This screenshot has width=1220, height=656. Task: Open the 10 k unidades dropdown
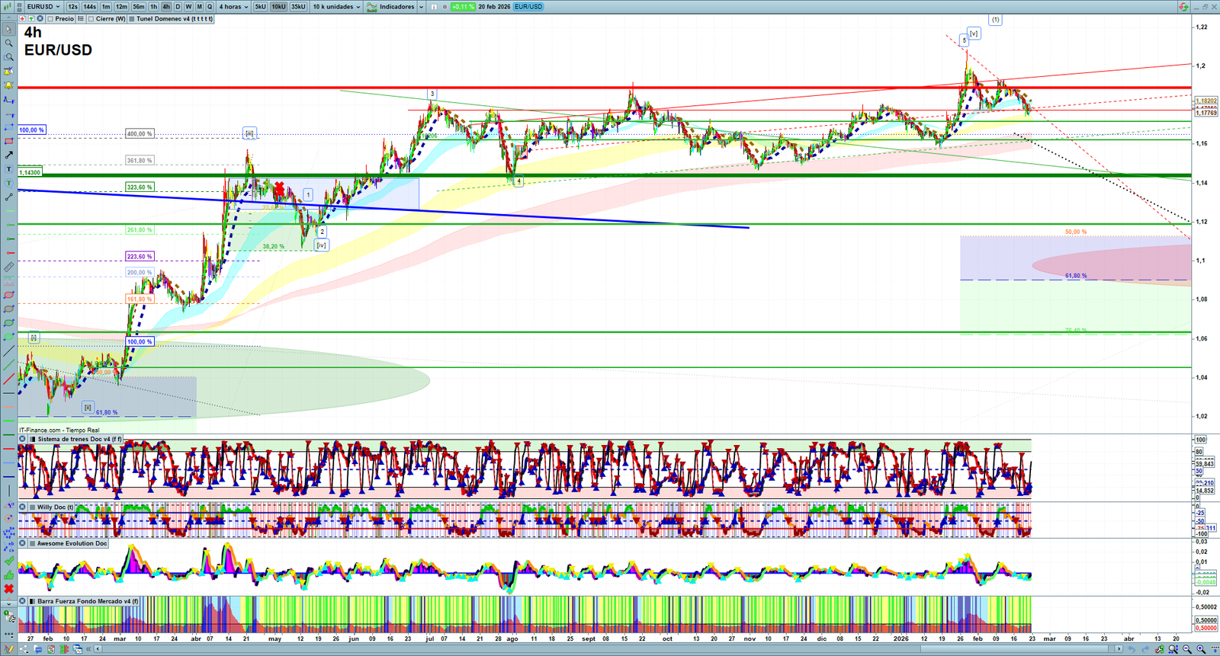[336, 7]
